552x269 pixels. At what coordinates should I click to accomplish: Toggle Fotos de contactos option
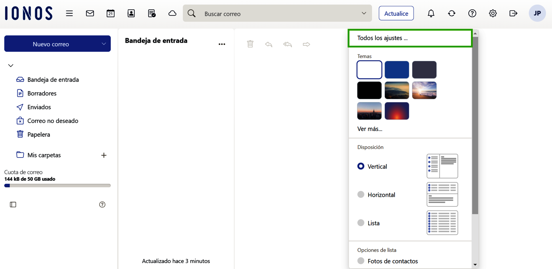pos(361,261)
